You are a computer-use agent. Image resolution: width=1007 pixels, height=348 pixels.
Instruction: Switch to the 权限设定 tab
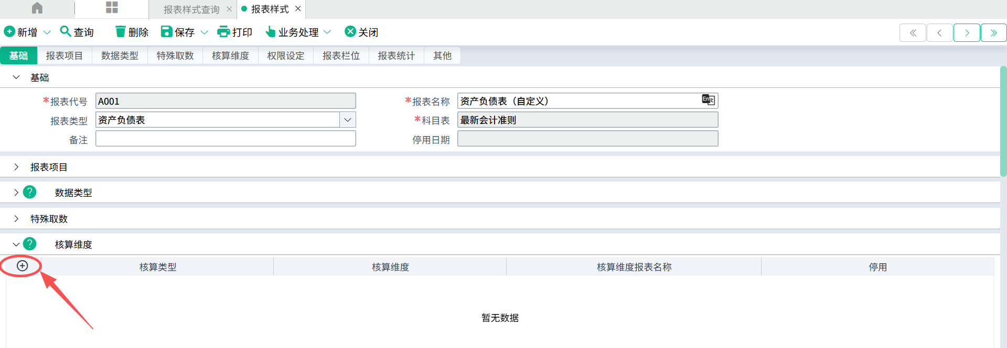(x=286, y=55)
